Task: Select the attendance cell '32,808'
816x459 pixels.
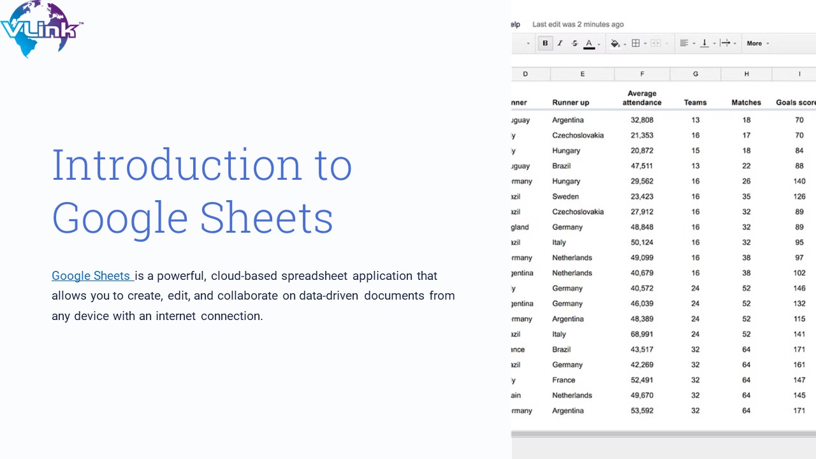Action: point(642,120)
